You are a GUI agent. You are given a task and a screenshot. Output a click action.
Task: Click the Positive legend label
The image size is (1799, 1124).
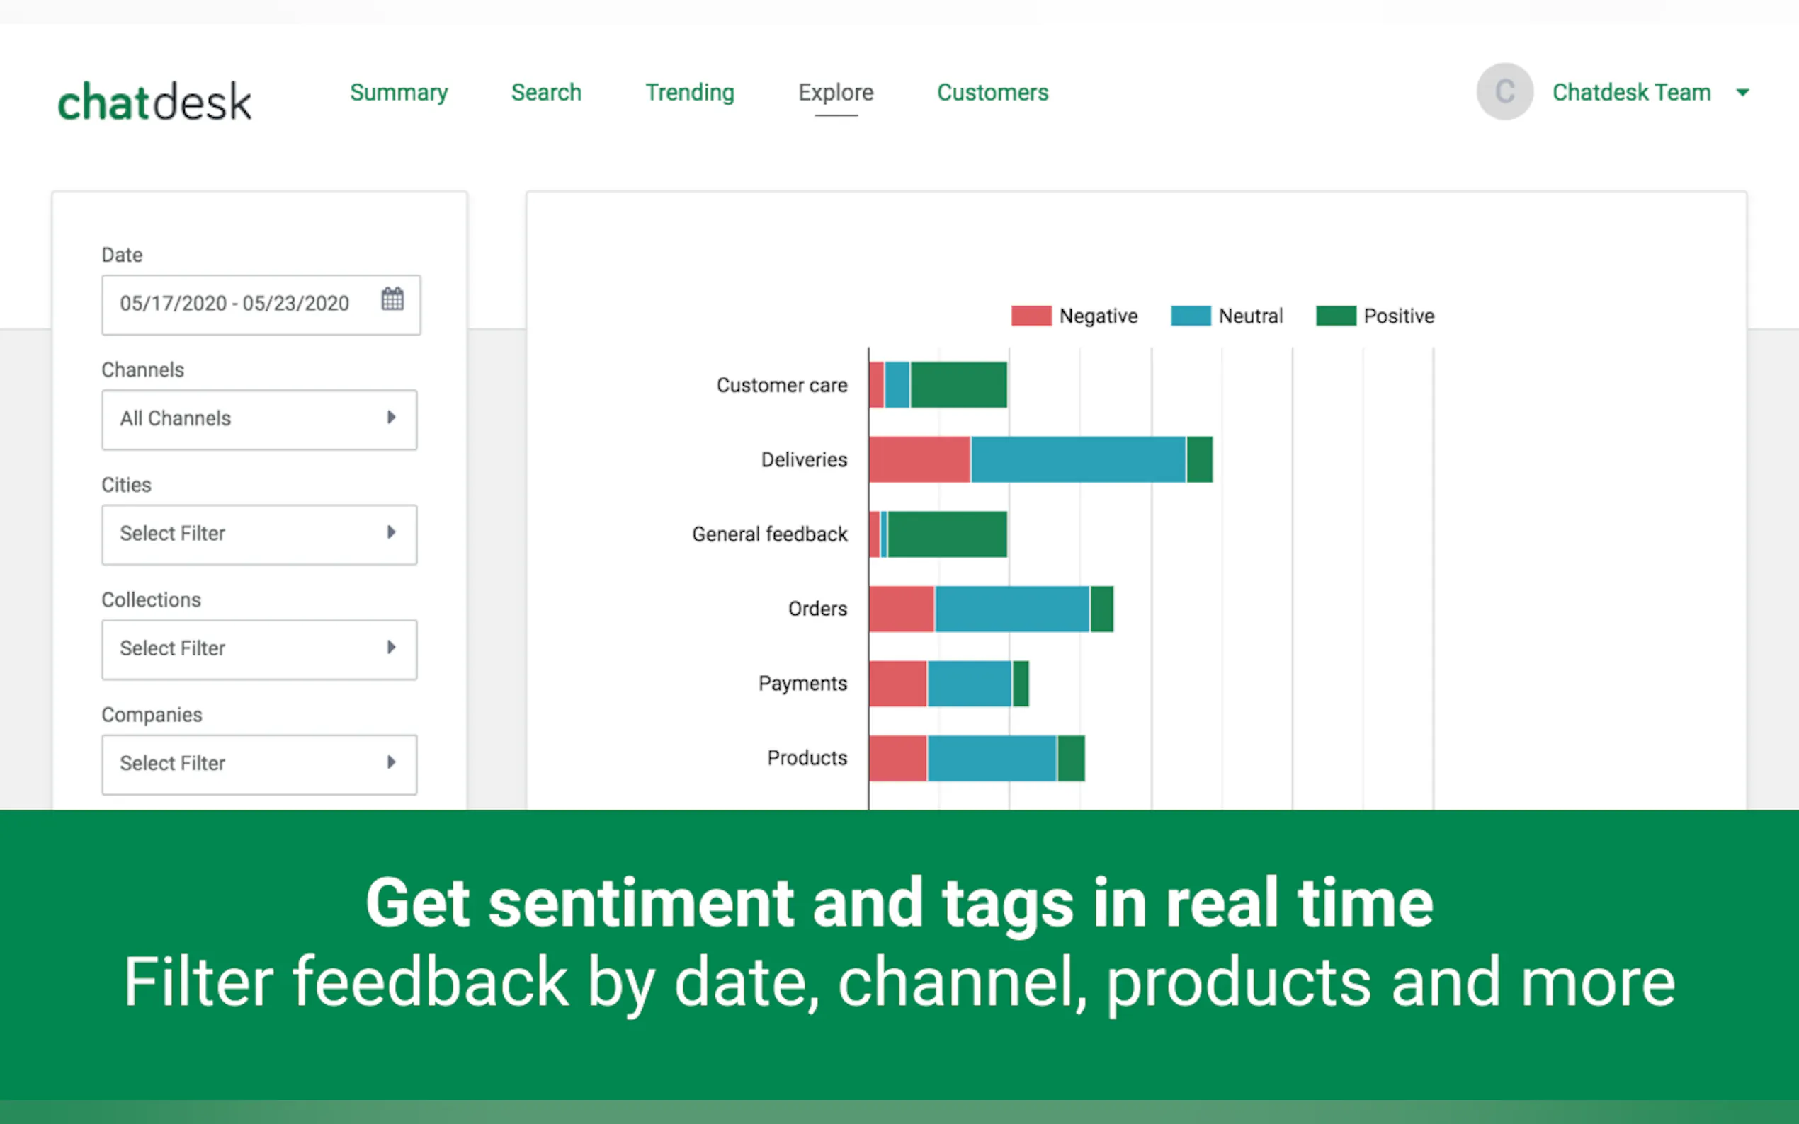point(1399,316)
